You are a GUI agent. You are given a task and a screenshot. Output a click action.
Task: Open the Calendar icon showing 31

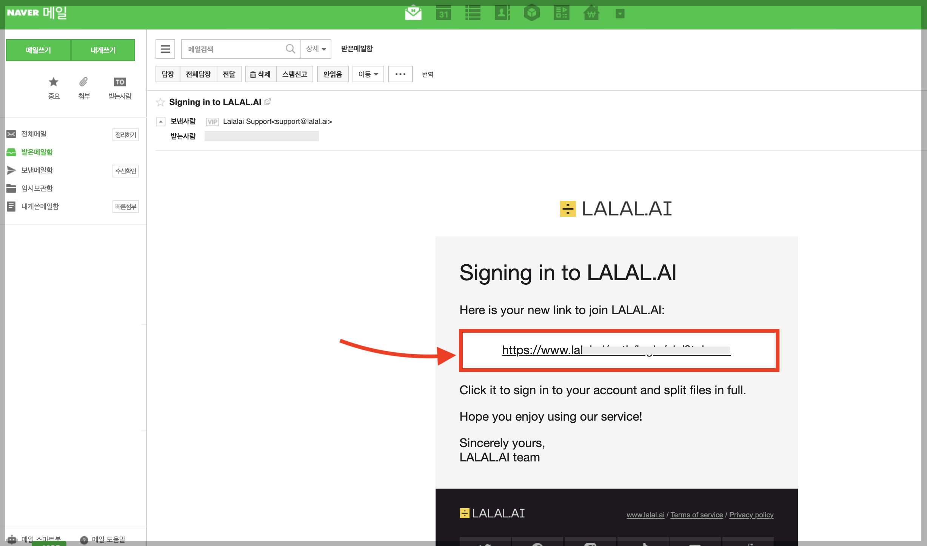(443, 13)
